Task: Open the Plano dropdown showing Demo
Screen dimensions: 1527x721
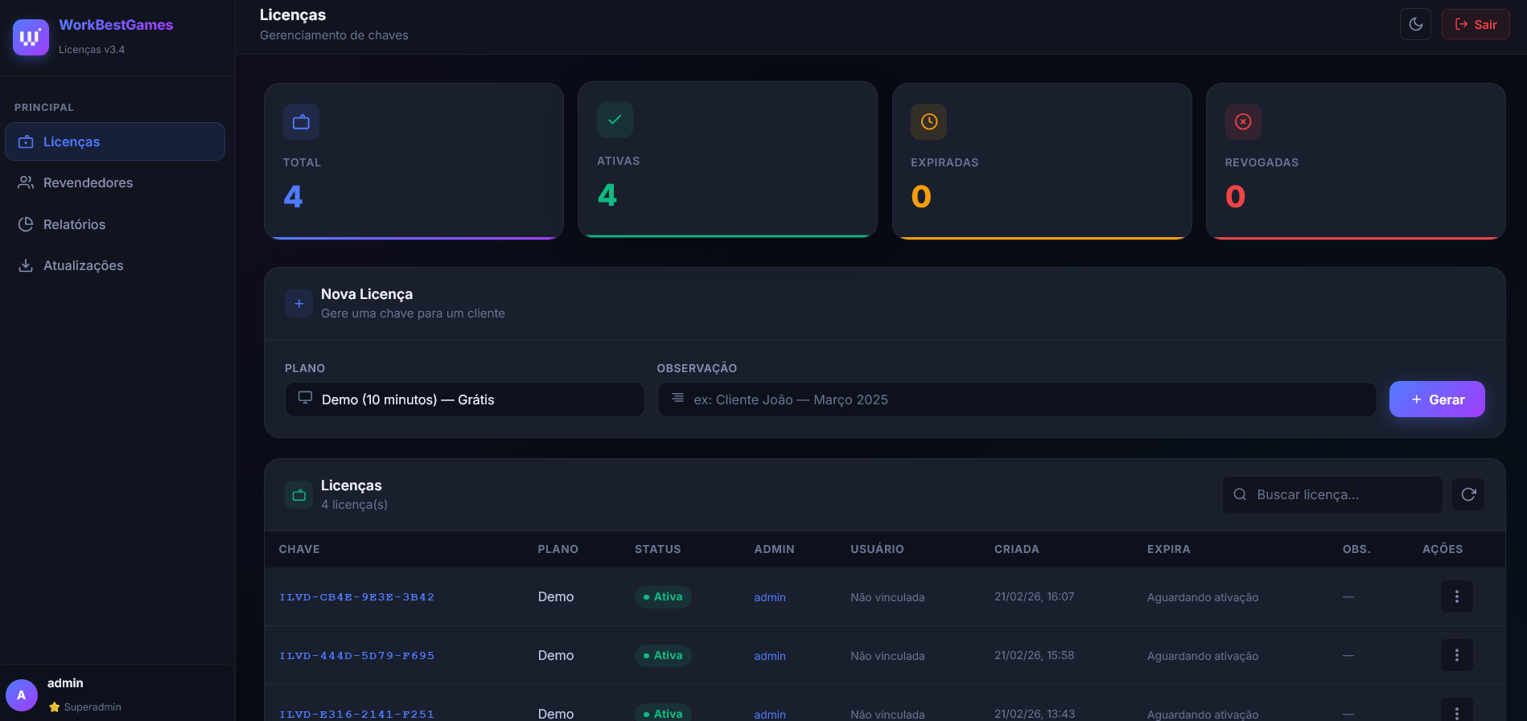Action: 464,399
